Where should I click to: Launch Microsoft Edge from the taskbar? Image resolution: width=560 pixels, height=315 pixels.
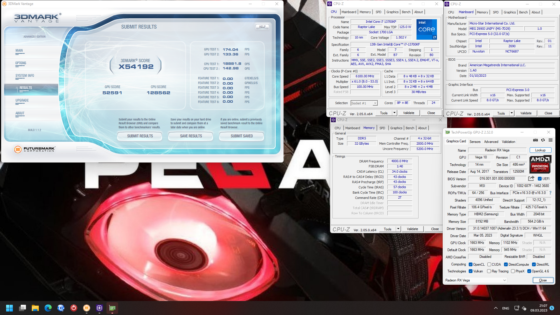tap(48, 308)
